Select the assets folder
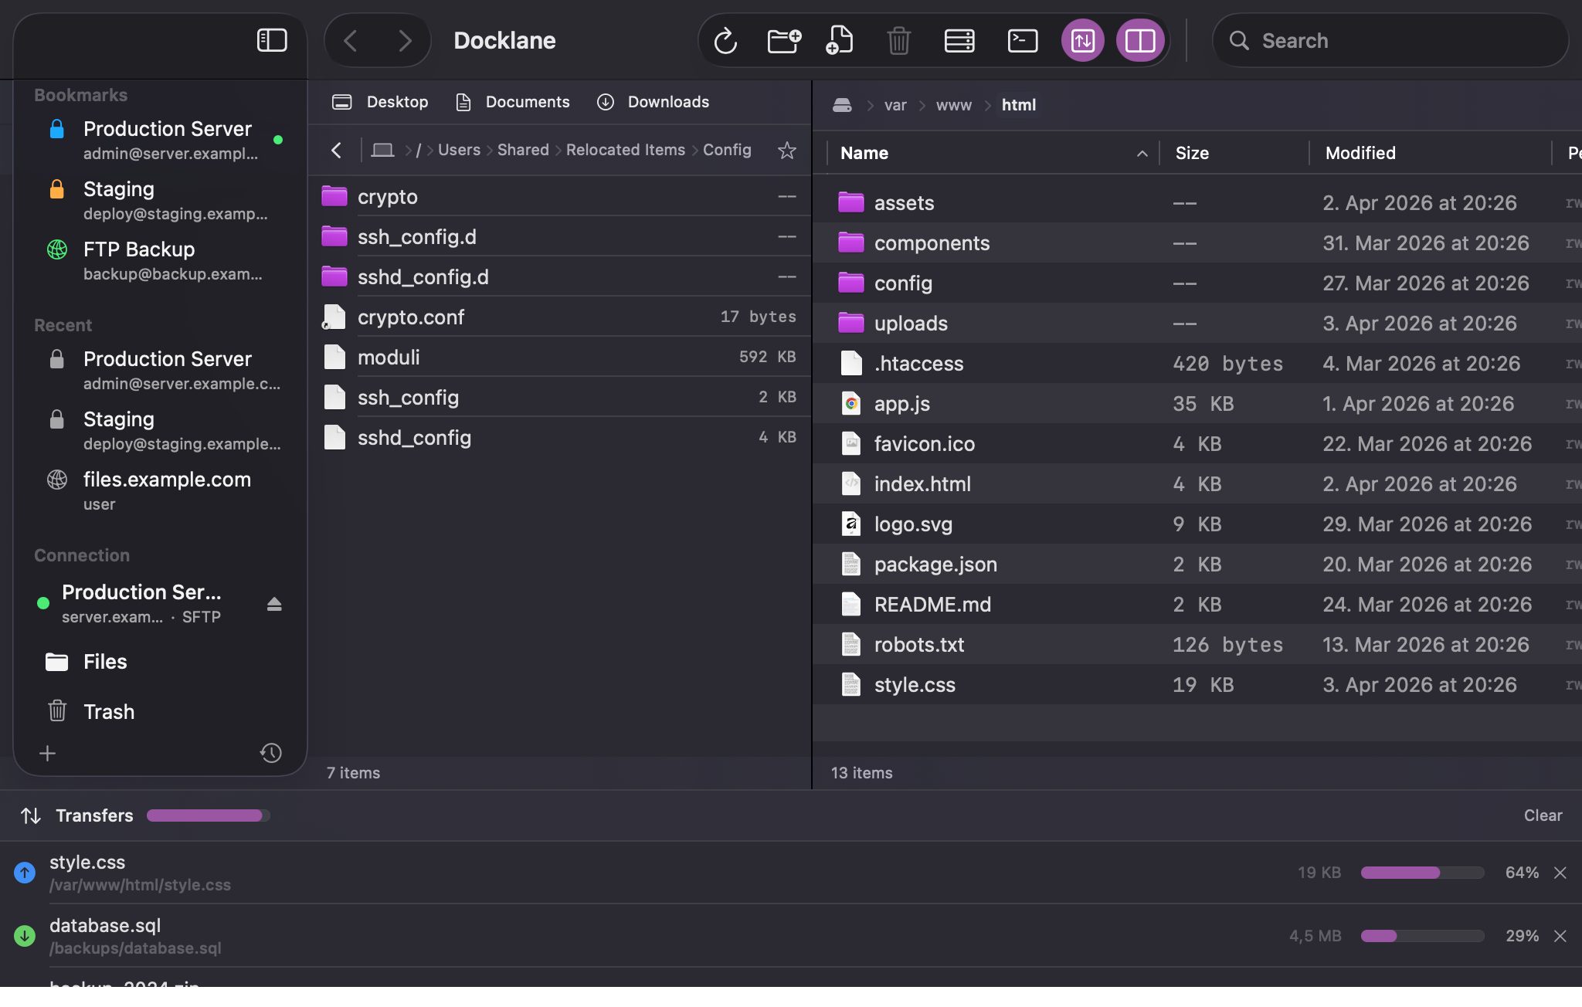Viewport: 1582px width, 1007px height. pyautogui.click(x=1197, y=202)
